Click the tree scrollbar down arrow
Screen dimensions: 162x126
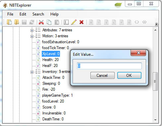[155, 120]
